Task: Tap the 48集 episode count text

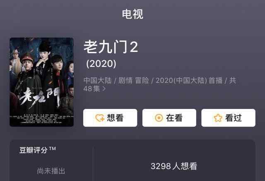Action: 92,89
